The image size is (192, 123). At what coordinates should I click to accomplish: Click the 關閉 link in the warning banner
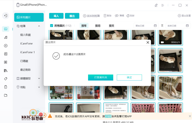coord(108,116)
